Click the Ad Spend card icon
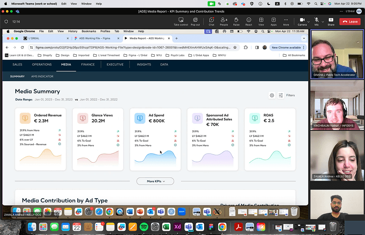Screen dimensions: 365x235 pyautogui.click(x=140, y=118)
